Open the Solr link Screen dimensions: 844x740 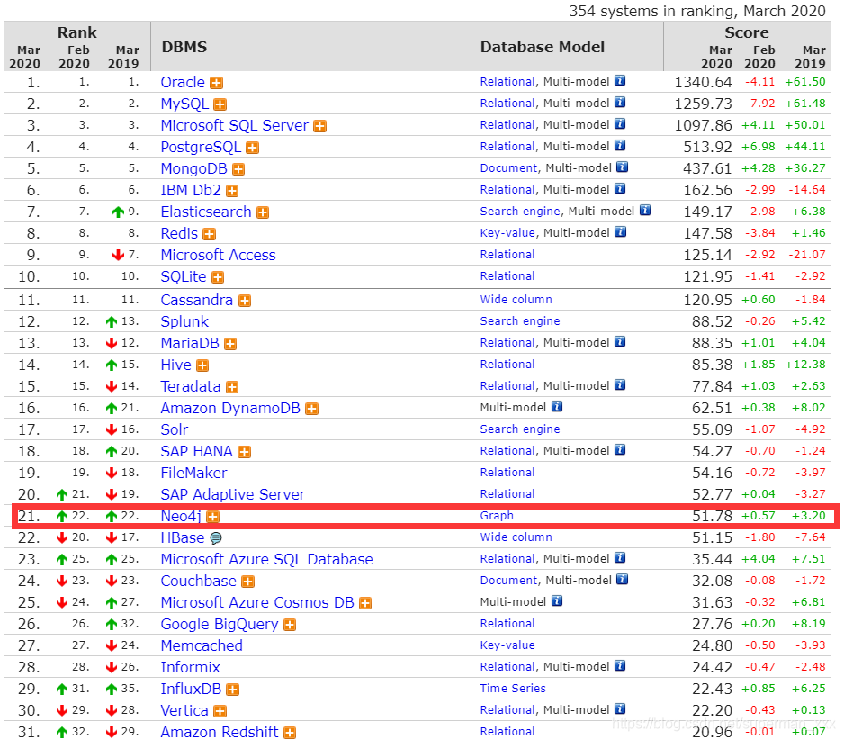(175, 429)
